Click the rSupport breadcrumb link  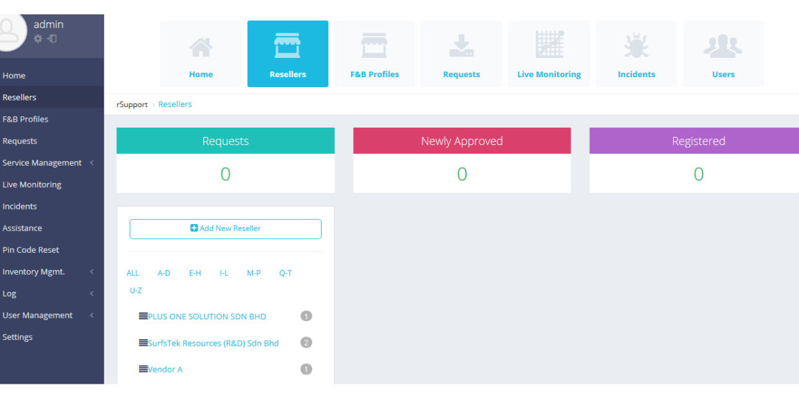click(x=132, y=104)
